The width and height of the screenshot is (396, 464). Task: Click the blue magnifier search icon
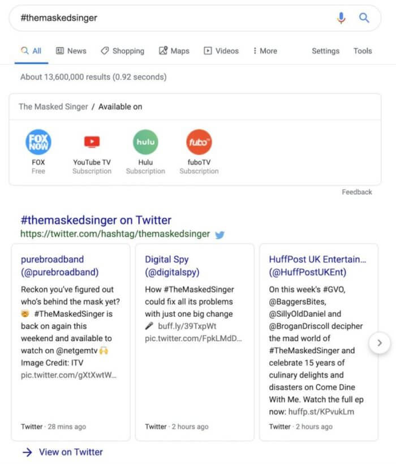point(364,18)
